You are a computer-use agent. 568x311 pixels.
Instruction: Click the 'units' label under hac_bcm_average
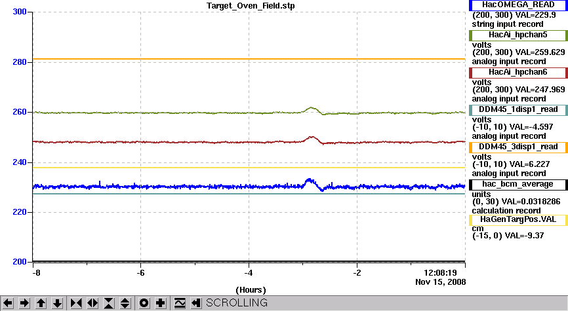[481, 194]
